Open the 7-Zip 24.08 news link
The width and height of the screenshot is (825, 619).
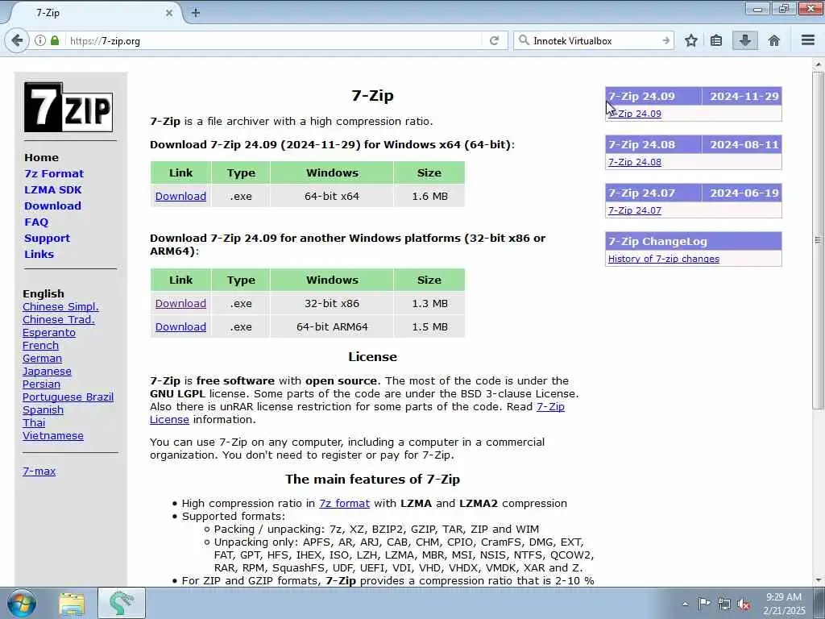coord(635,162)
